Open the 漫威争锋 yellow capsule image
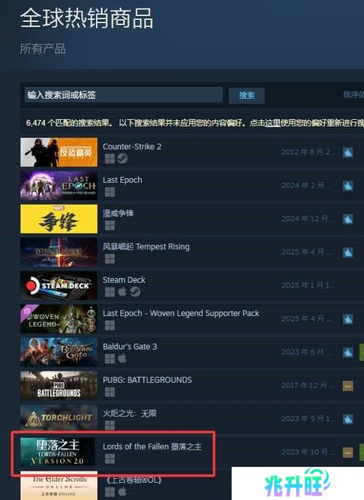This screenshot has height=500, width=364. click(x=59, y=219)
